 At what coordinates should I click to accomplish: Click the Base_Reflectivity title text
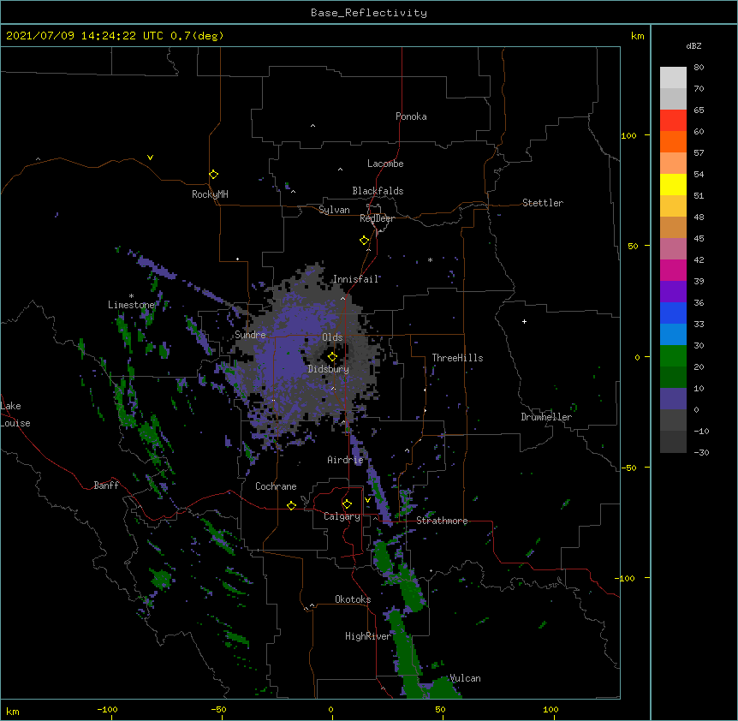369,13
